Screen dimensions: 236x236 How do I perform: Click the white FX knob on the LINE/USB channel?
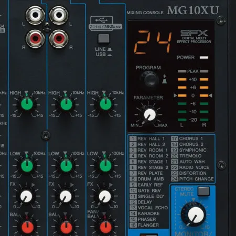(104, 196)
